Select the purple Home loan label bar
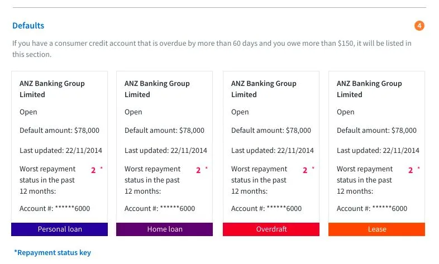 click(x=164, y=229)
